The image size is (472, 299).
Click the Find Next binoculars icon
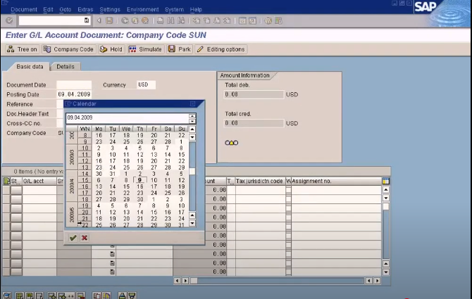pos(181,20)
